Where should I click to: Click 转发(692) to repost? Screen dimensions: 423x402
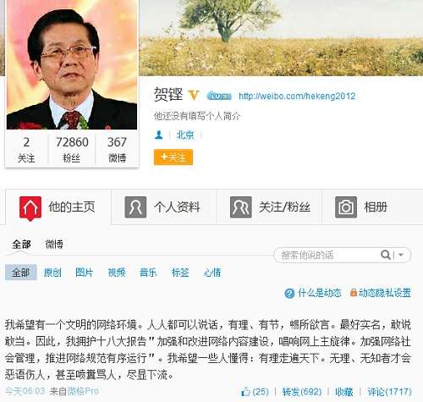302,392
